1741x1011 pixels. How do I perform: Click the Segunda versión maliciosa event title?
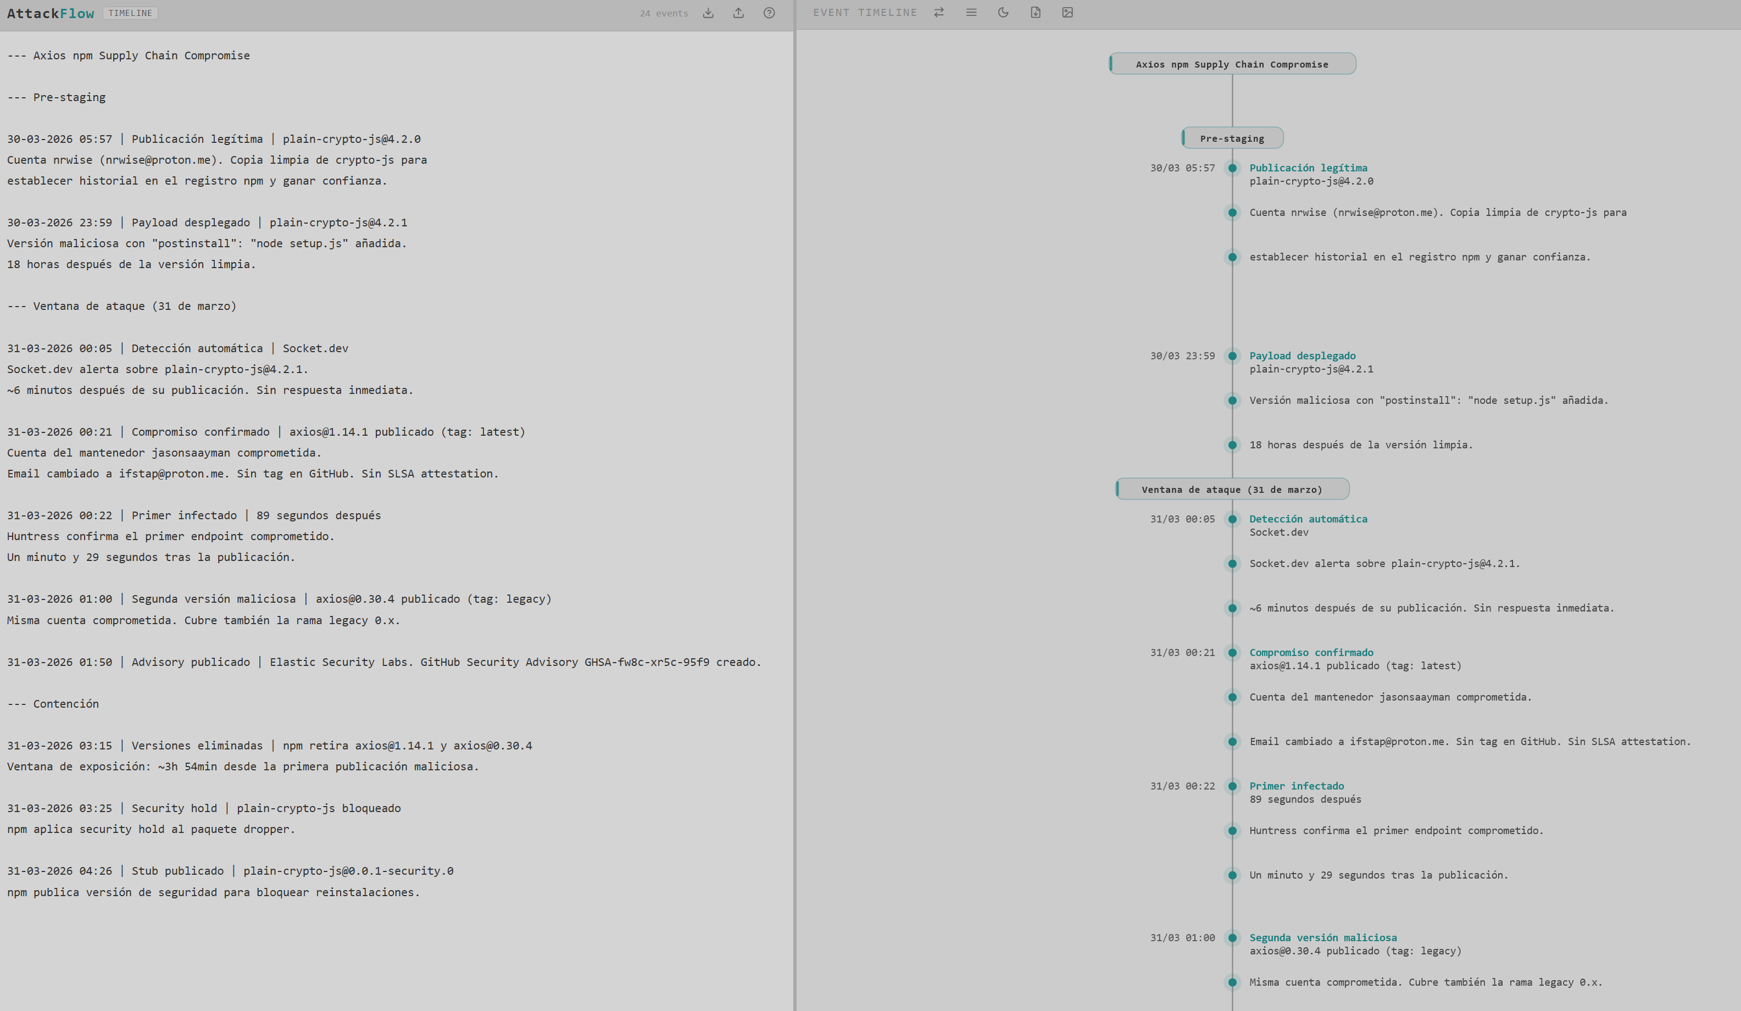[x=1322, y=938]
